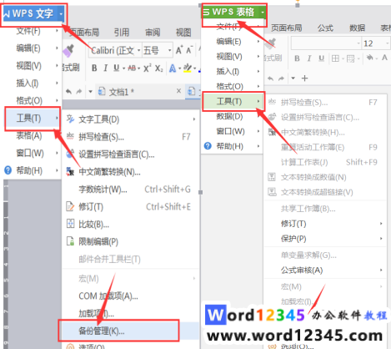The width and height of the screenshot is (391, 349).
Task: Click the plus icon for new Spreadsheets tab
Action: [304, 78]
